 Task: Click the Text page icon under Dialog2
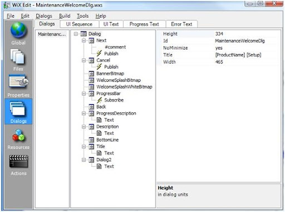(x=99, y=166)
